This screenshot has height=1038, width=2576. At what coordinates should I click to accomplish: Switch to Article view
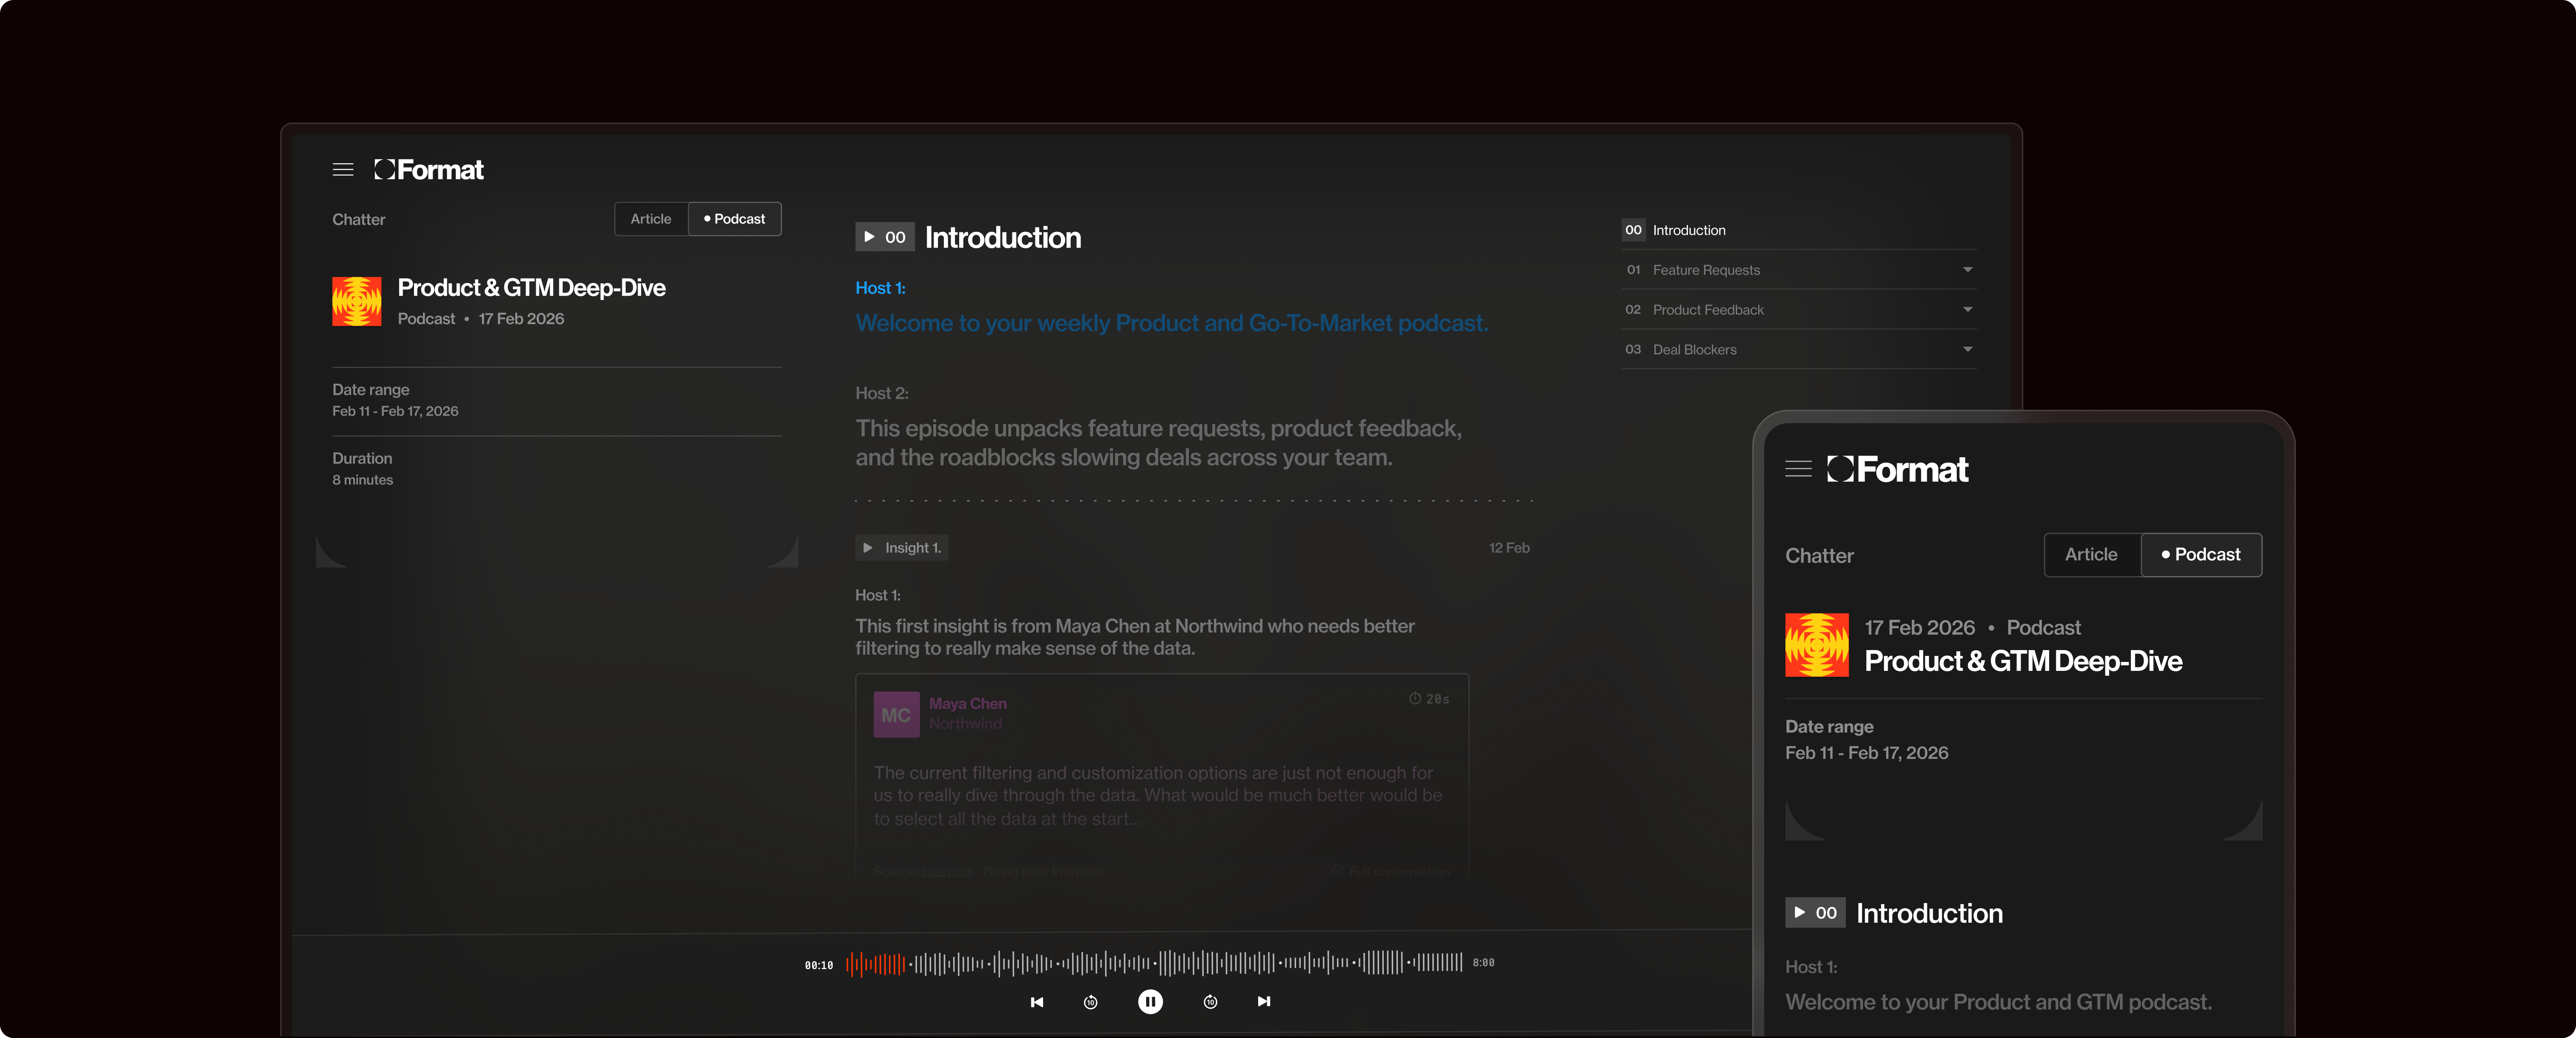650,219
